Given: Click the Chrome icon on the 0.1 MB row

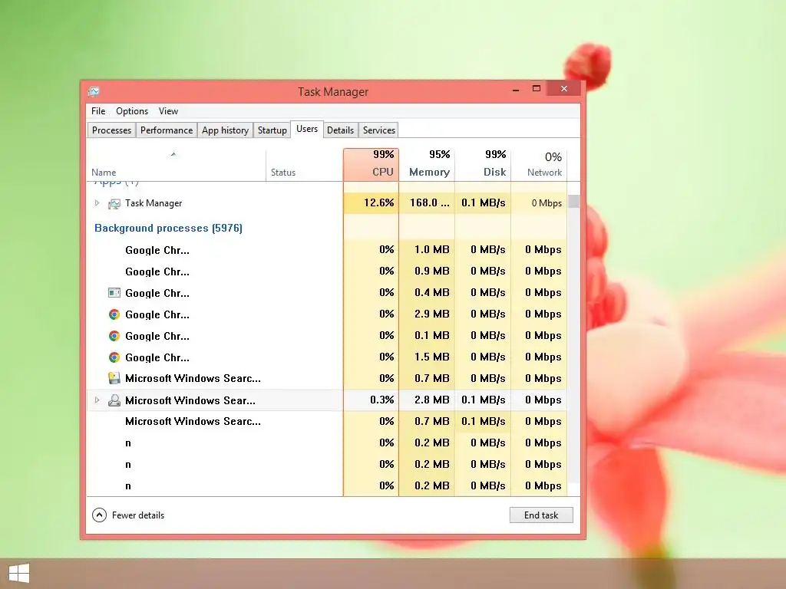Looking at the screenshot, I should pos(114,336).
